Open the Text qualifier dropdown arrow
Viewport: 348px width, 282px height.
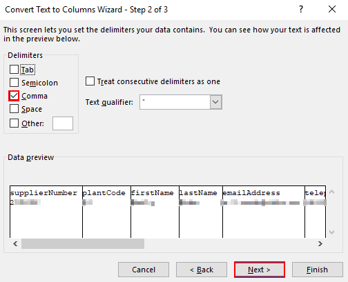[216, 102]
